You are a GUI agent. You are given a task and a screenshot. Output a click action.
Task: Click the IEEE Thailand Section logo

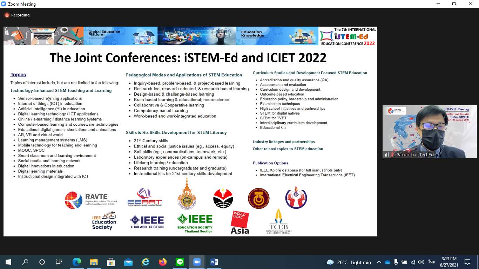[147, 222]
